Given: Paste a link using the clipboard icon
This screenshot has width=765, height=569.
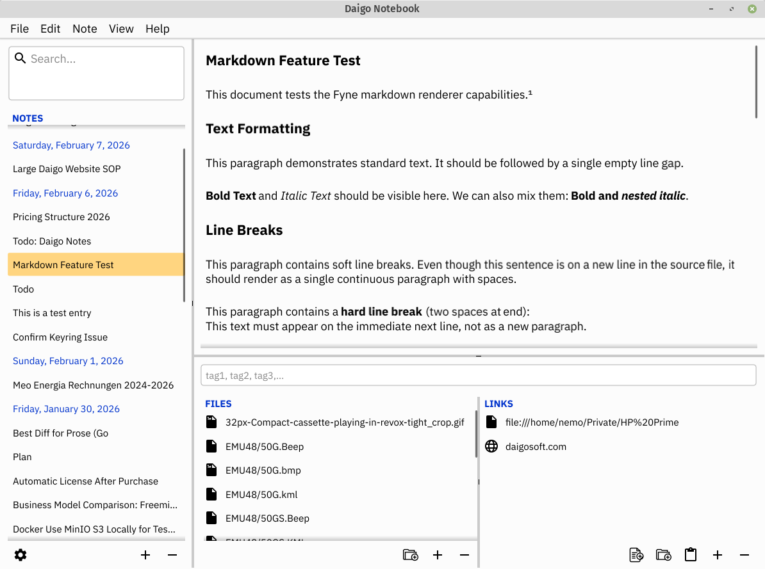Looking at the screenshot, I should [690, 555].
